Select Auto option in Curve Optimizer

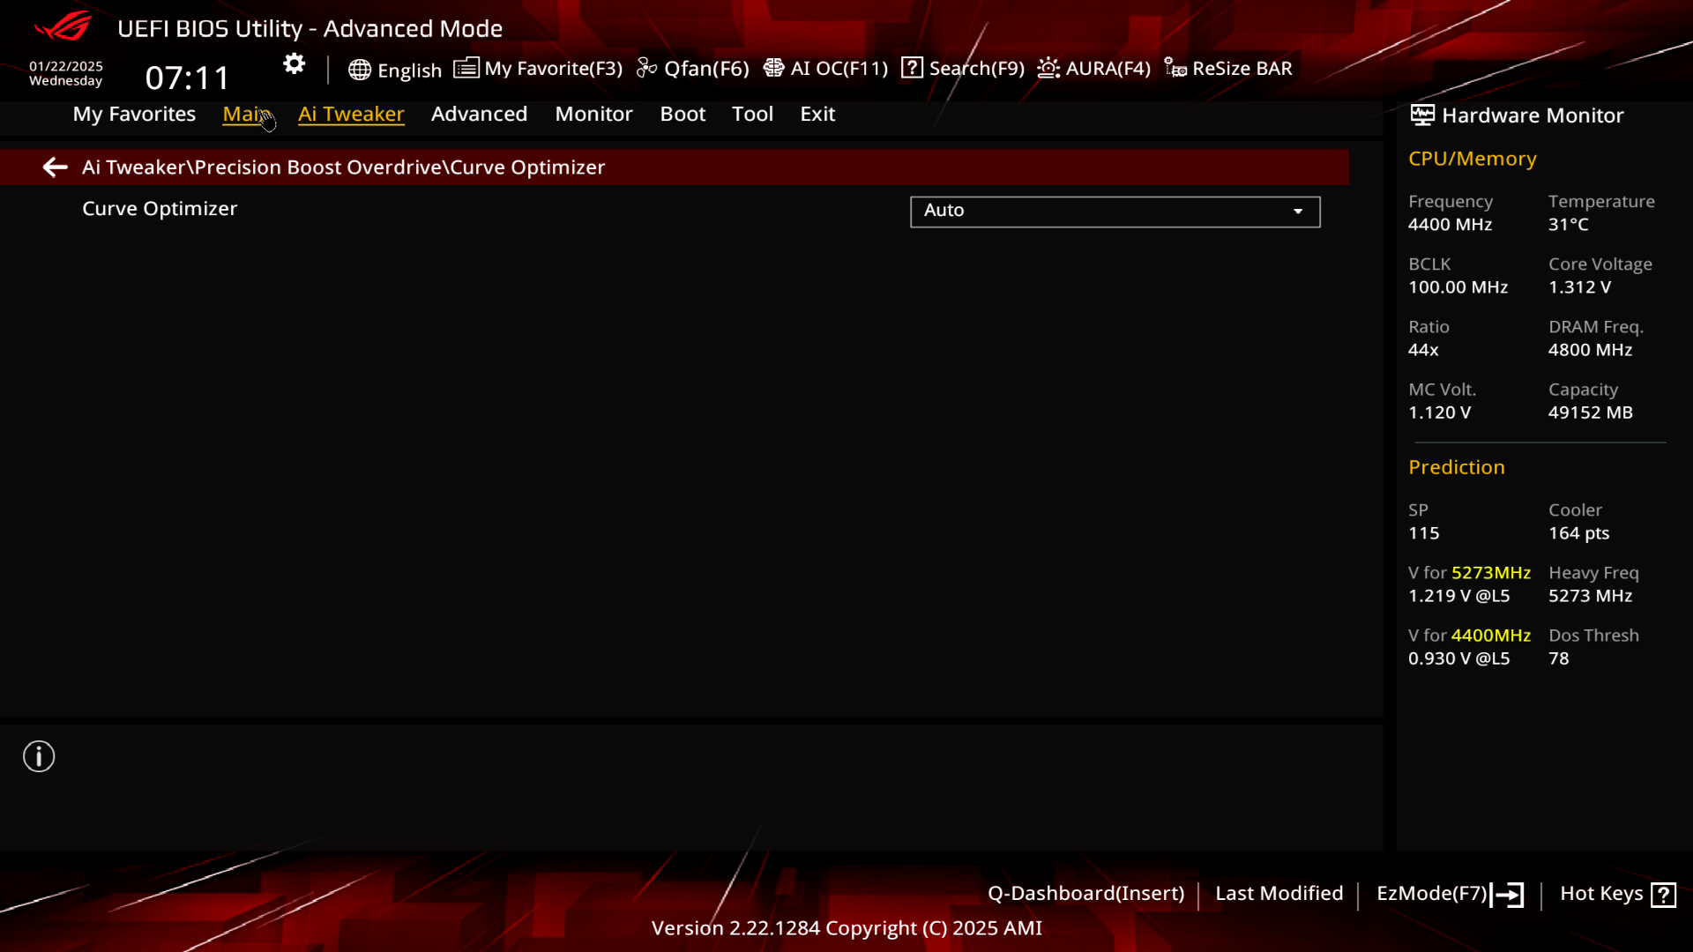(x=1112, y=209)
